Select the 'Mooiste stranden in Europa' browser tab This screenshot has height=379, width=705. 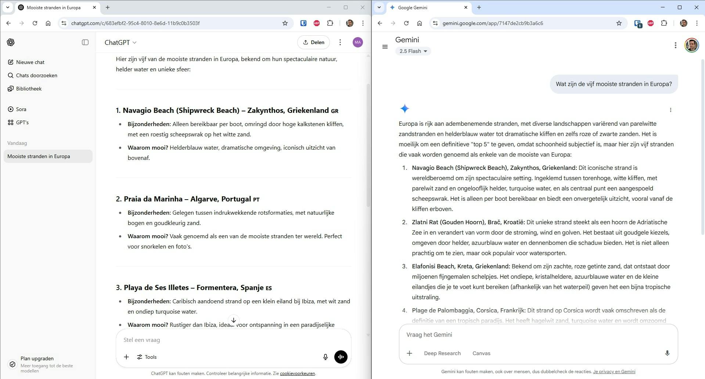coord(57,8)
